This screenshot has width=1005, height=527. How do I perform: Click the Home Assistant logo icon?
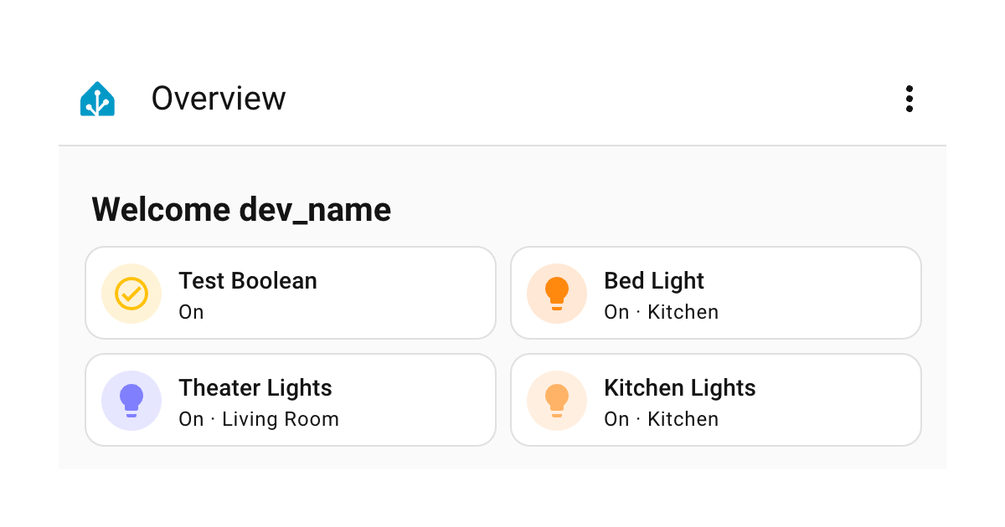(98, 100)
